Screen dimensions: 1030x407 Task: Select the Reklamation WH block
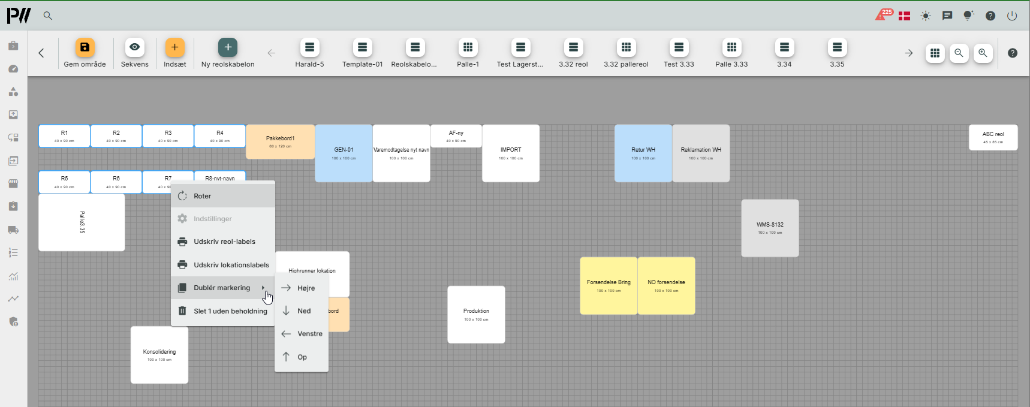(x=701, y=153)
